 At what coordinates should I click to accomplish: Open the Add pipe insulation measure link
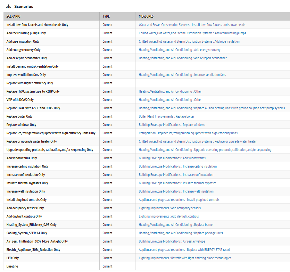click(189, 41)
